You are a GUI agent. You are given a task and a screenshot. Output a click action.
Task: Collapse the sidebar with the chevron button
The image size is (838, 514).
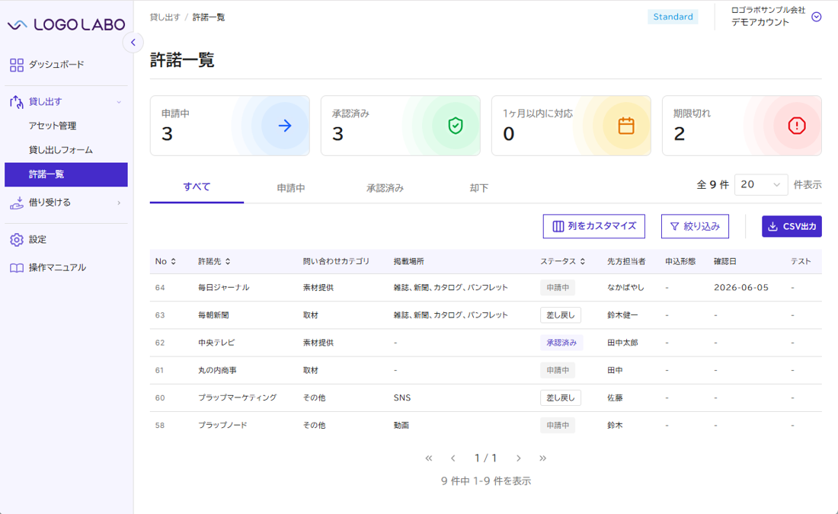pos(133,42)
